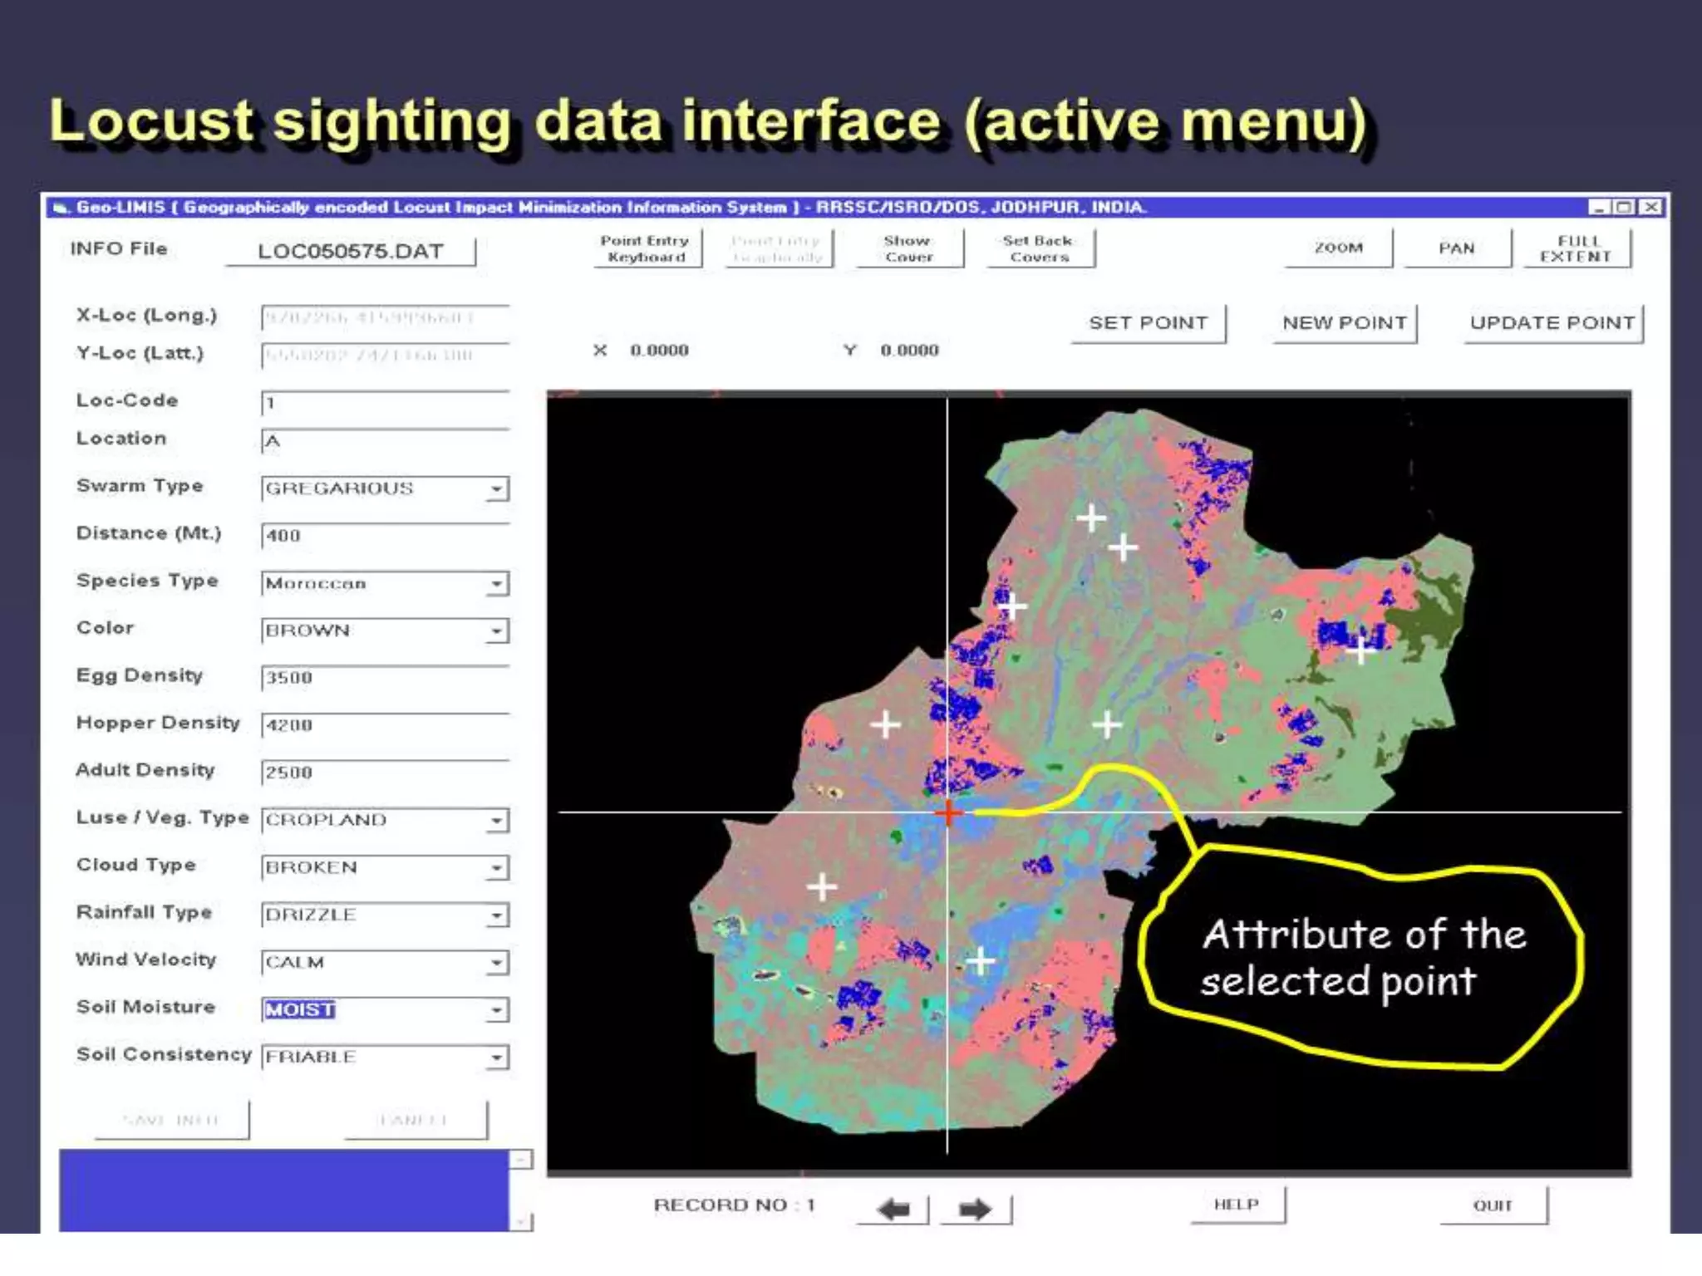Click the HELP button
This screenshot has height=1276, width=1702.
[1236, 1205]
